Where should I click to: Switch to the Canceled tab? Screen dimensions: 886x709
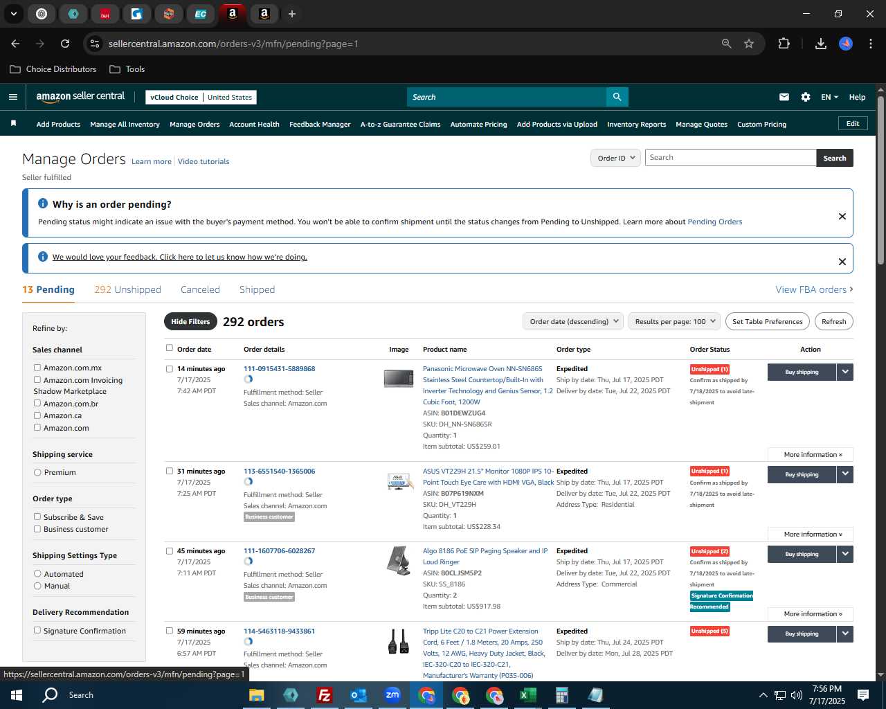click(200, 289)
